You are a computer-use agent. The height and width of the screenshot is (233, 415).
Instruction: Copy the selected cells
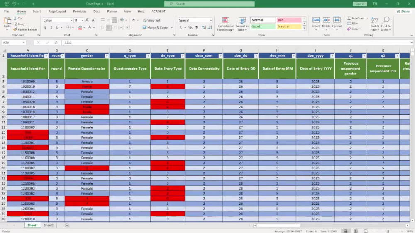point(19,24)
